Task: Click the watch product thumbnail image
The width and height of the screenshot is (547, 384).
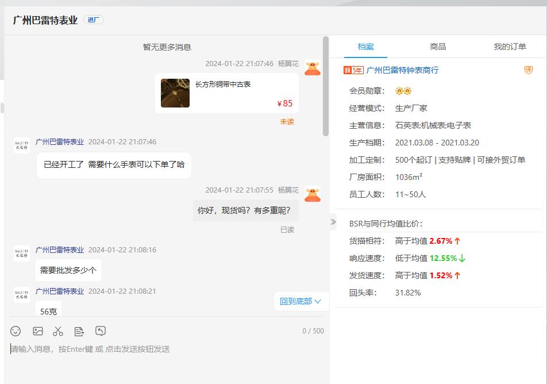Action: coord(175,93)
